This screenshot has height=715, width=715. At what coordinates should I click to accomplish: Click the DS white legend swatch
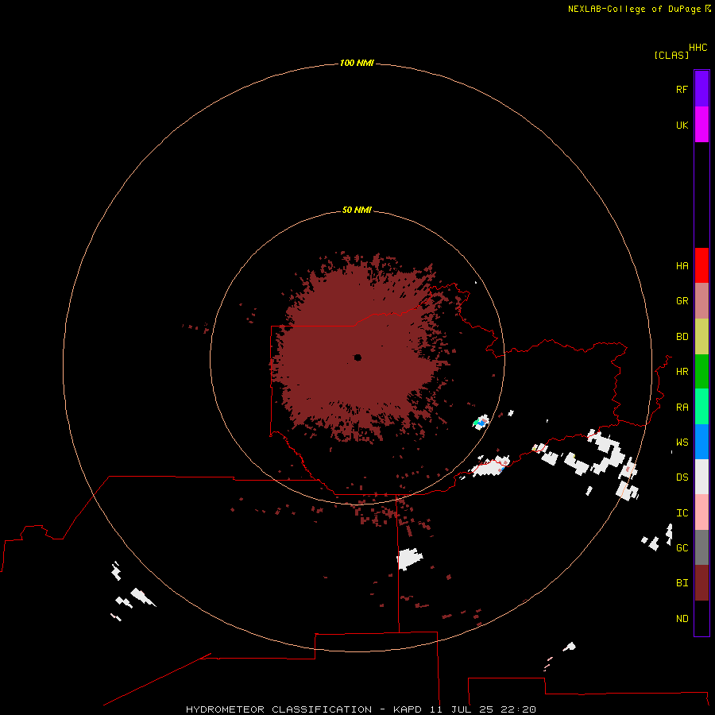[x=701, y=477]
